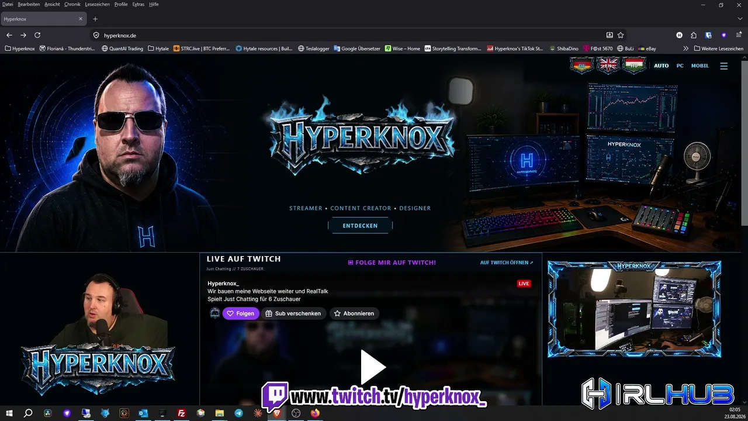Open the Lesezeichen menu
Viewport: 748px width, 421px height.
(98, 4)
